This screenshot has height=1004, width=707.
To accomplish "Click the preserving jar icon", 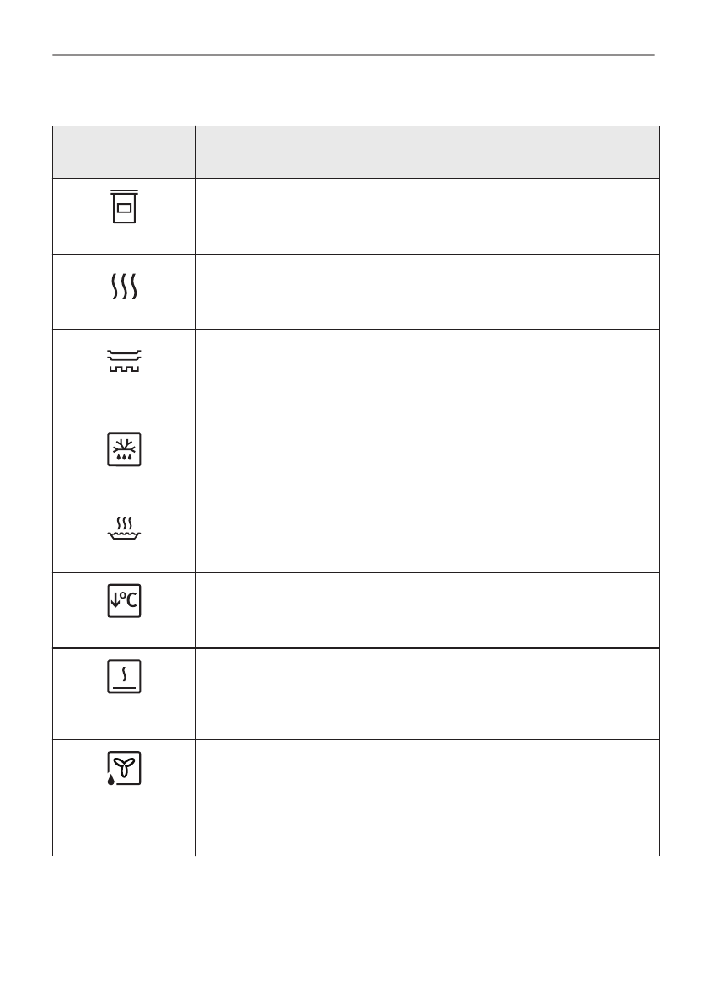I will (125, 206).
